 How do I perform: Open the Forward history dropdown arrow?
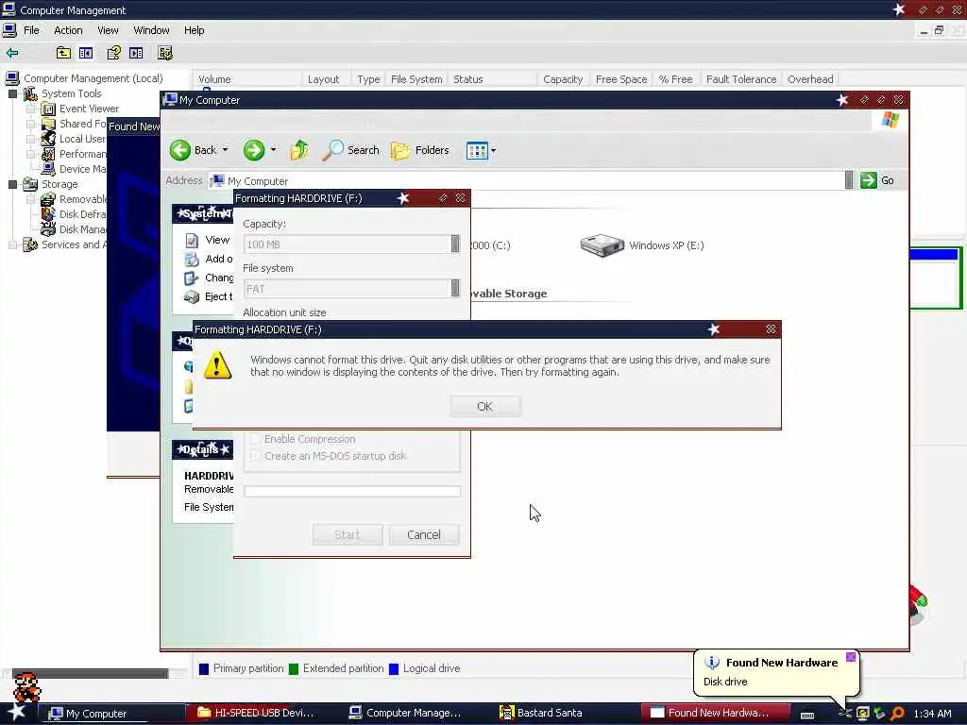[x=273, y=150]
